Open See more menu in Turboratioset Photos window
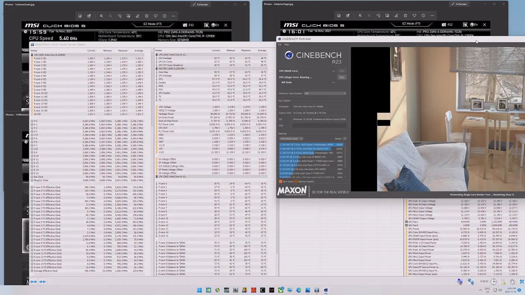Image resolution: width=525 pixels, height=295 pixels. click(173, 16)
